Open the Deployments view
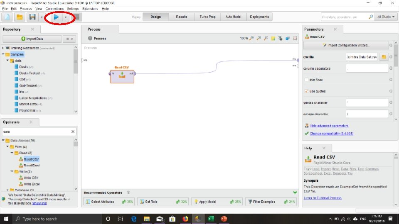The width and height of the screenshot is (399, 224). 259,17
